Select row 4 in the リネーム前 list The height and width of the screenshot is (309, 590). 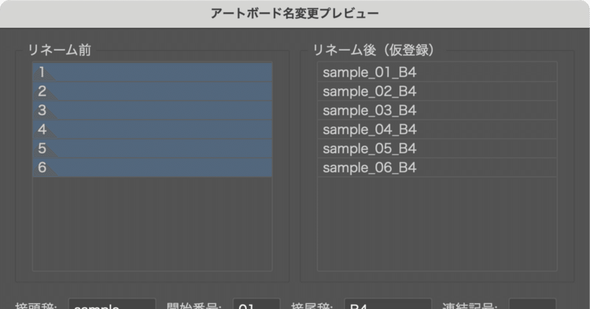152,130
